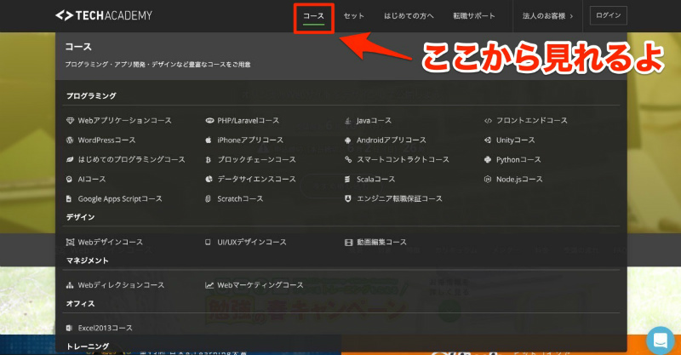Open Scalaコース
681x355 pixels.
[375, 179]
